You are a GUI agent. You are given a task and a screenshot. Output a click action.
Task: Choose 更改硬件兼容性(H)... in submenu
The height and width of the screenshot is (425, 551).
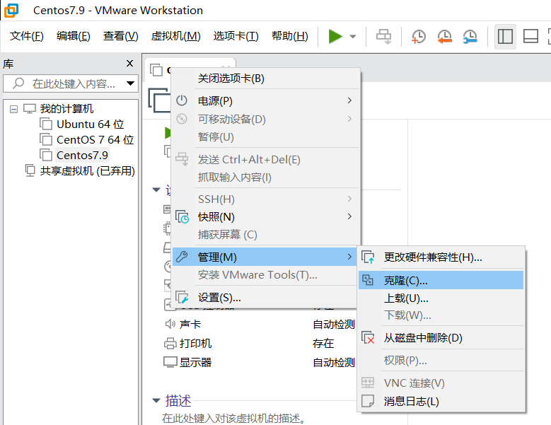coord(441,257)
